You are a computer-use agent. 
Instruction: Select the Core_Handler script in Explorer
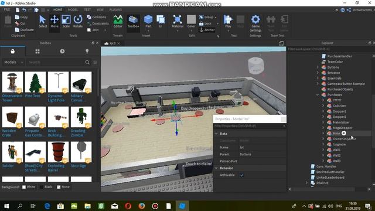tap(326, 166)
